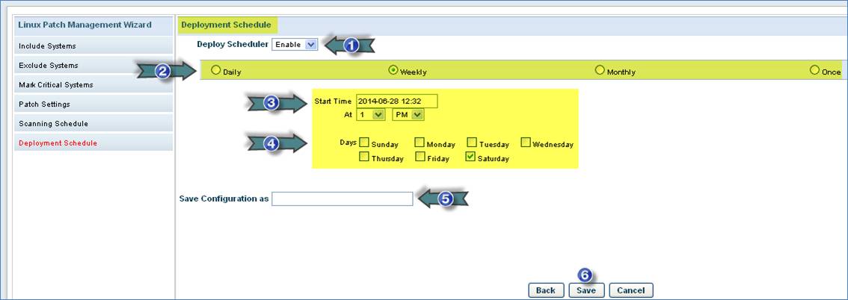Check the Sunday checkbox

pyautogui.click(x=364, y=143)
